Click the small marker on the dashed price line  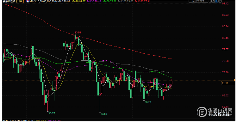[234, 80]
